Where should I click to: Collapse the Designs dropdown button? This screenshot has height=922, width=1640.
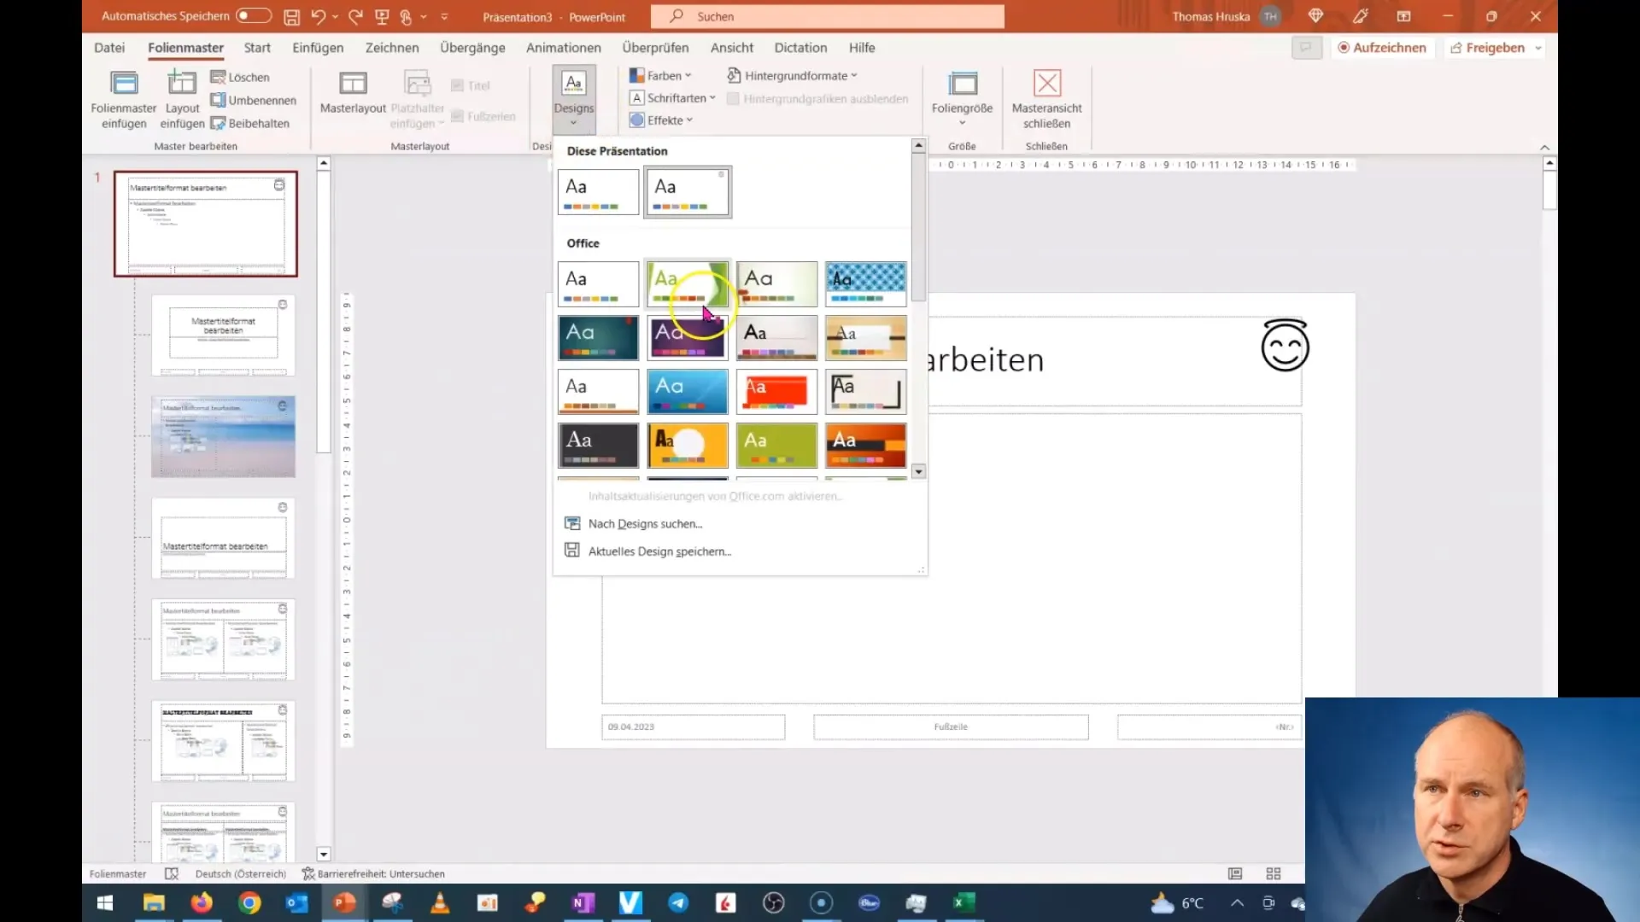[573, 99]
